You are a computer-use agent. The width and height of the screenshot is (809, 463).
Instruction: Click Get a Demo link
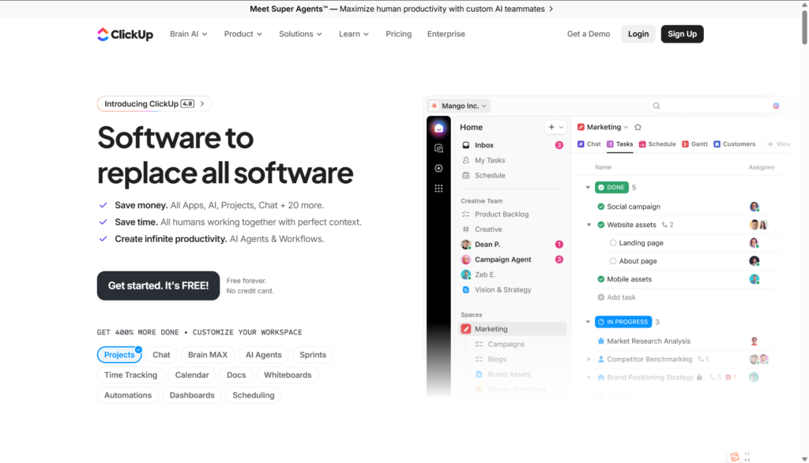588,34
